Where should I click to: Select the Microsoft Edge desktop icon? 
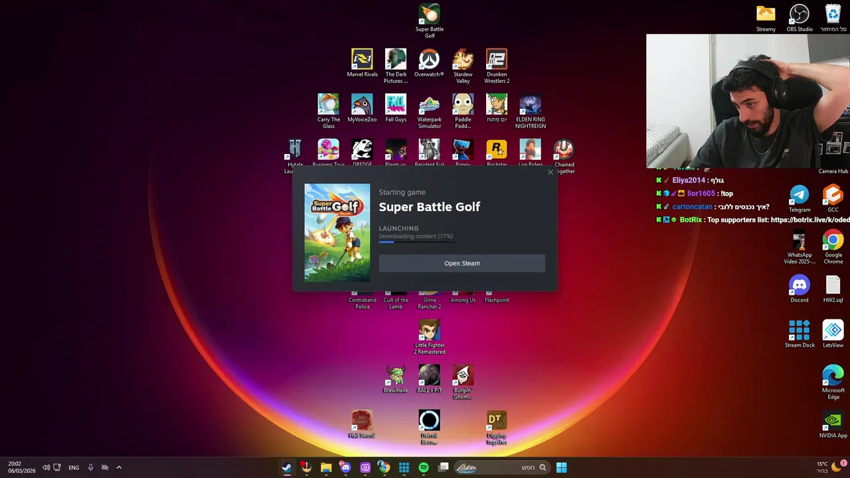point(833,382)
